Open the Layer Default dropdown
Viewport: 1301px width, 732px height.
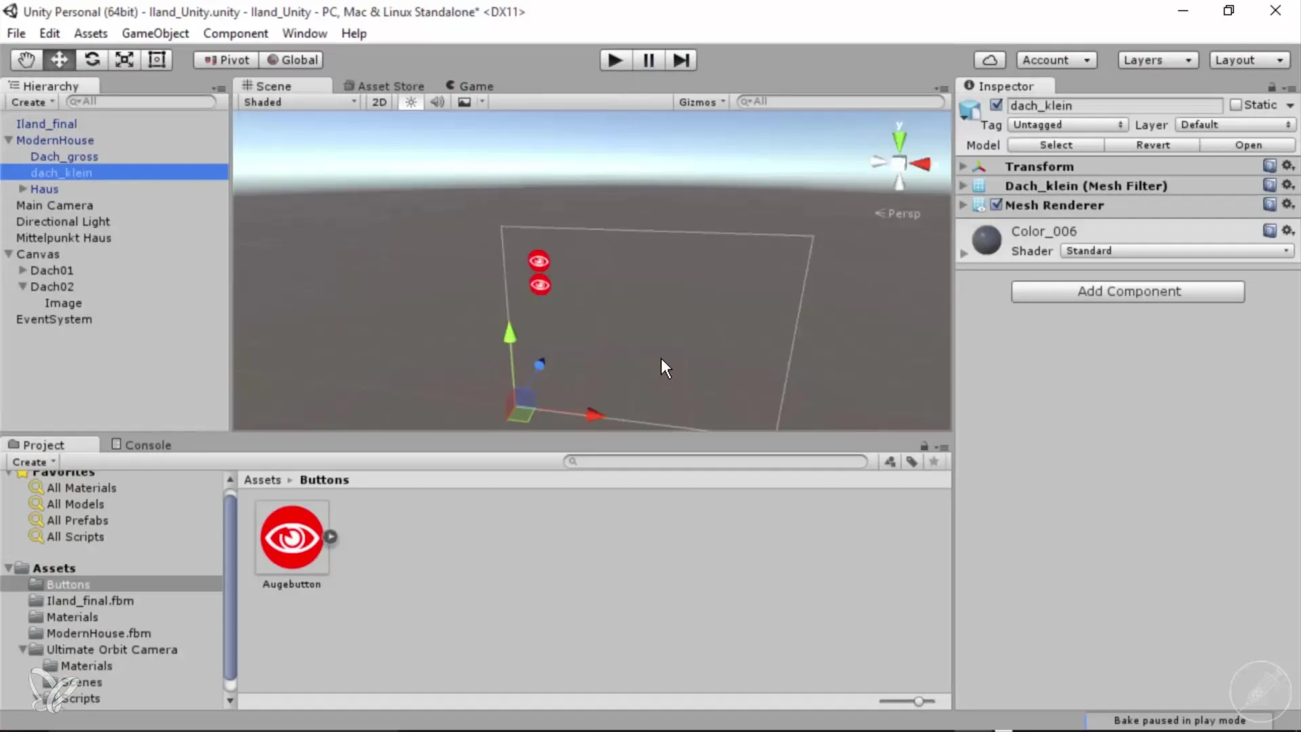tap(1236, 125)
